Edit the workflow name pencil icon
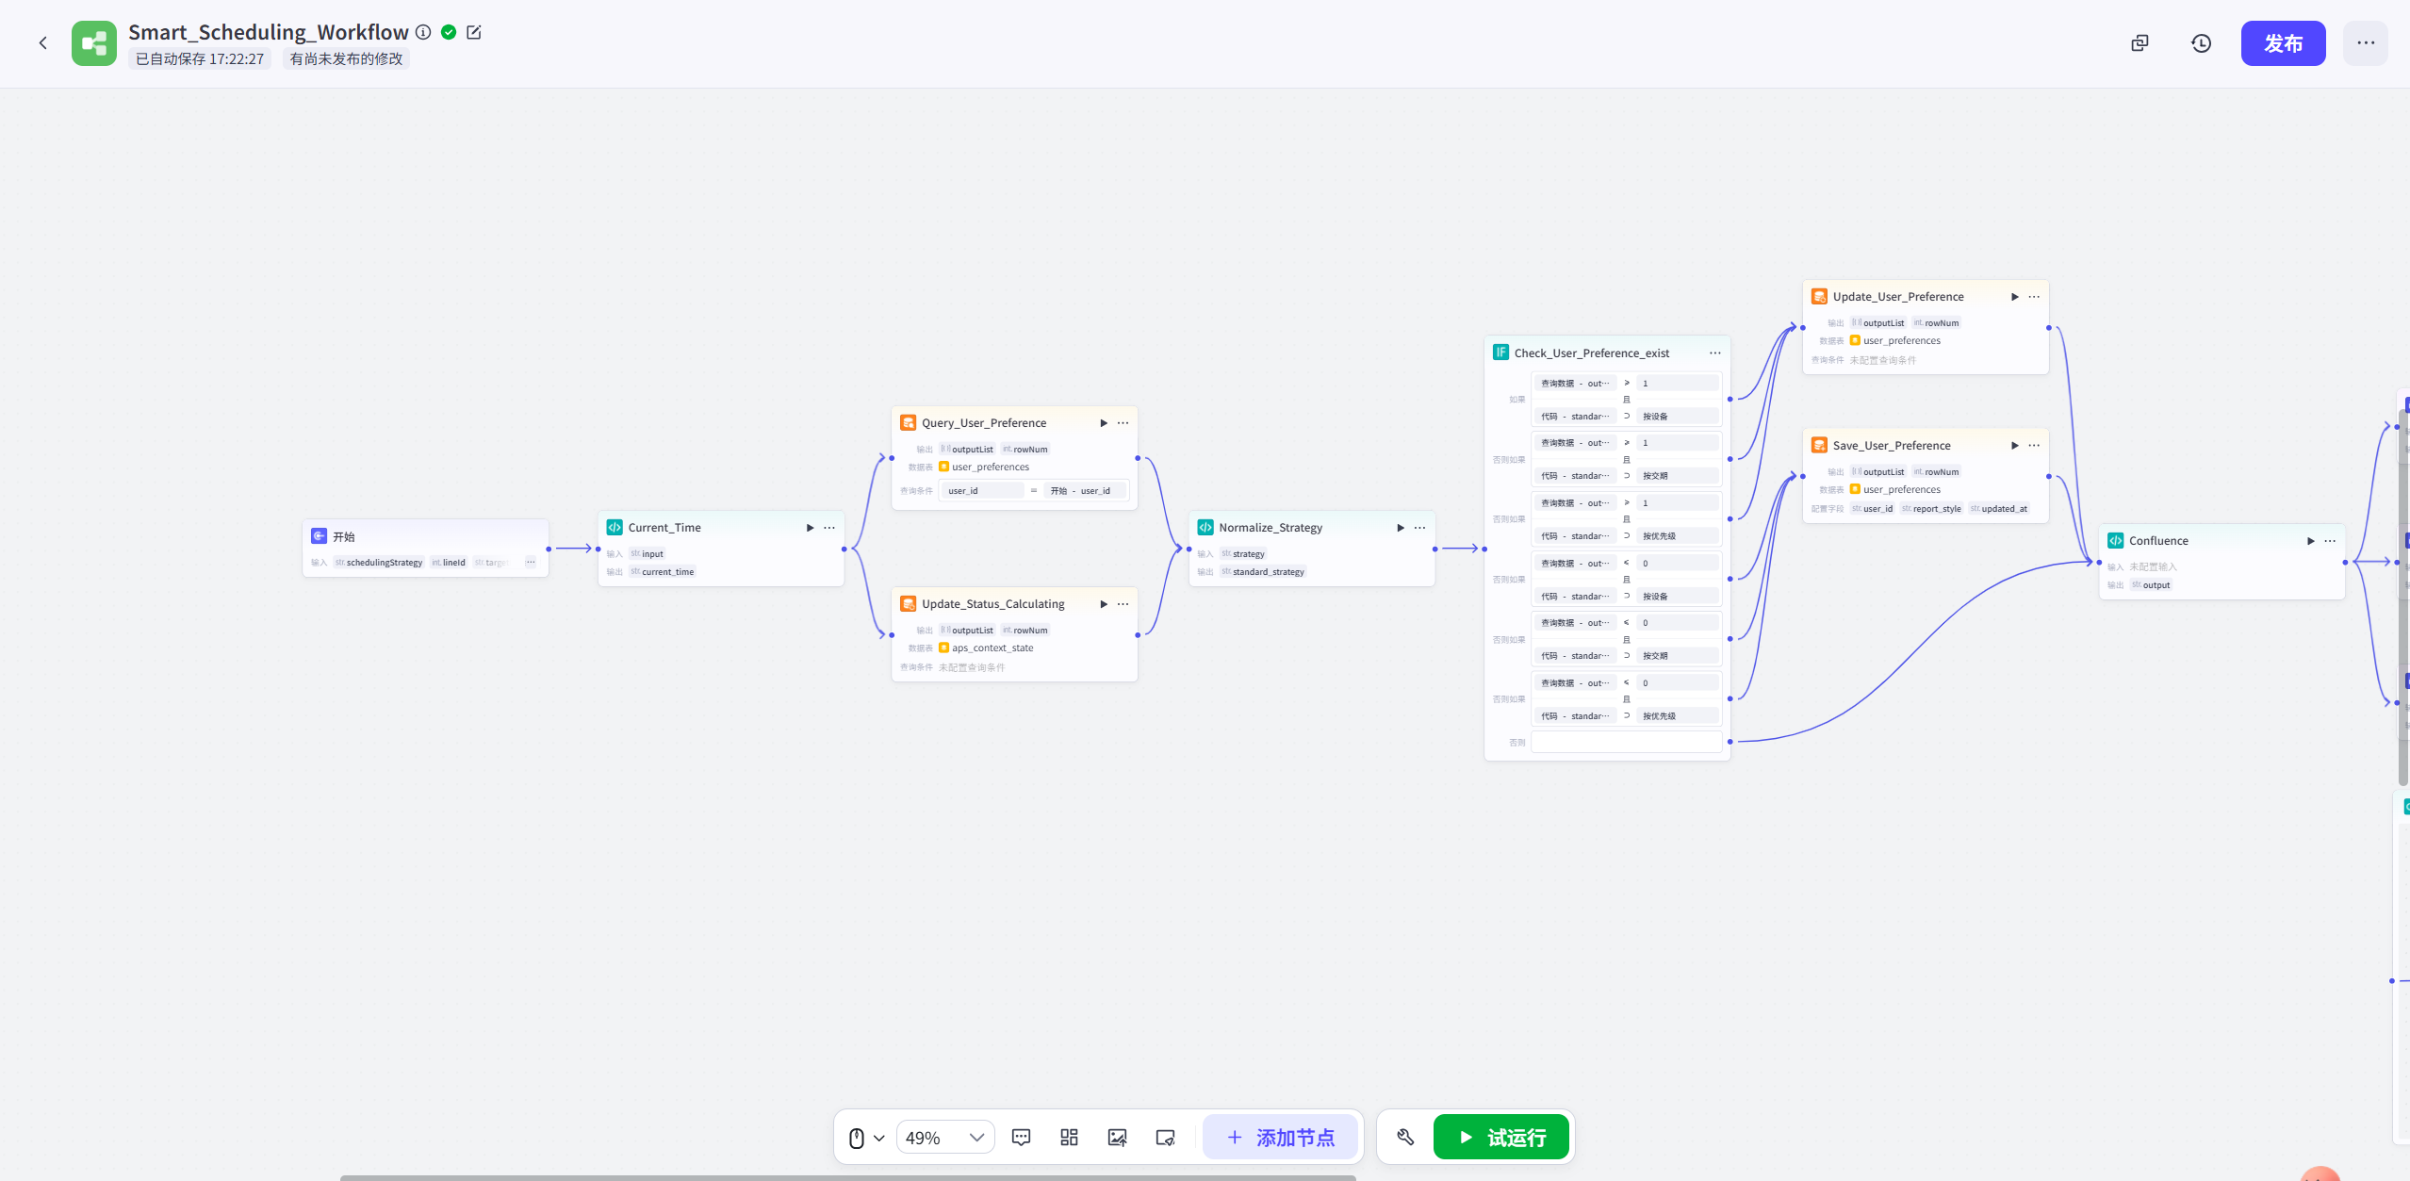The height and width of the screenshot is (1181, 2410). pos(474,32)
